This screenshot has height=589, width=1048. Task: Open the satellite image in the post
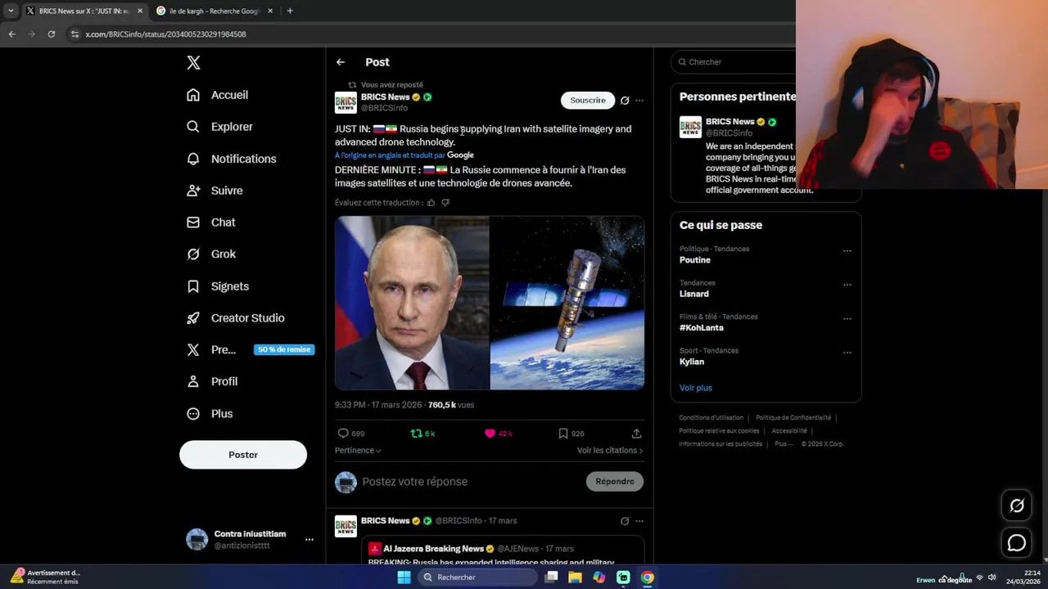567,303
